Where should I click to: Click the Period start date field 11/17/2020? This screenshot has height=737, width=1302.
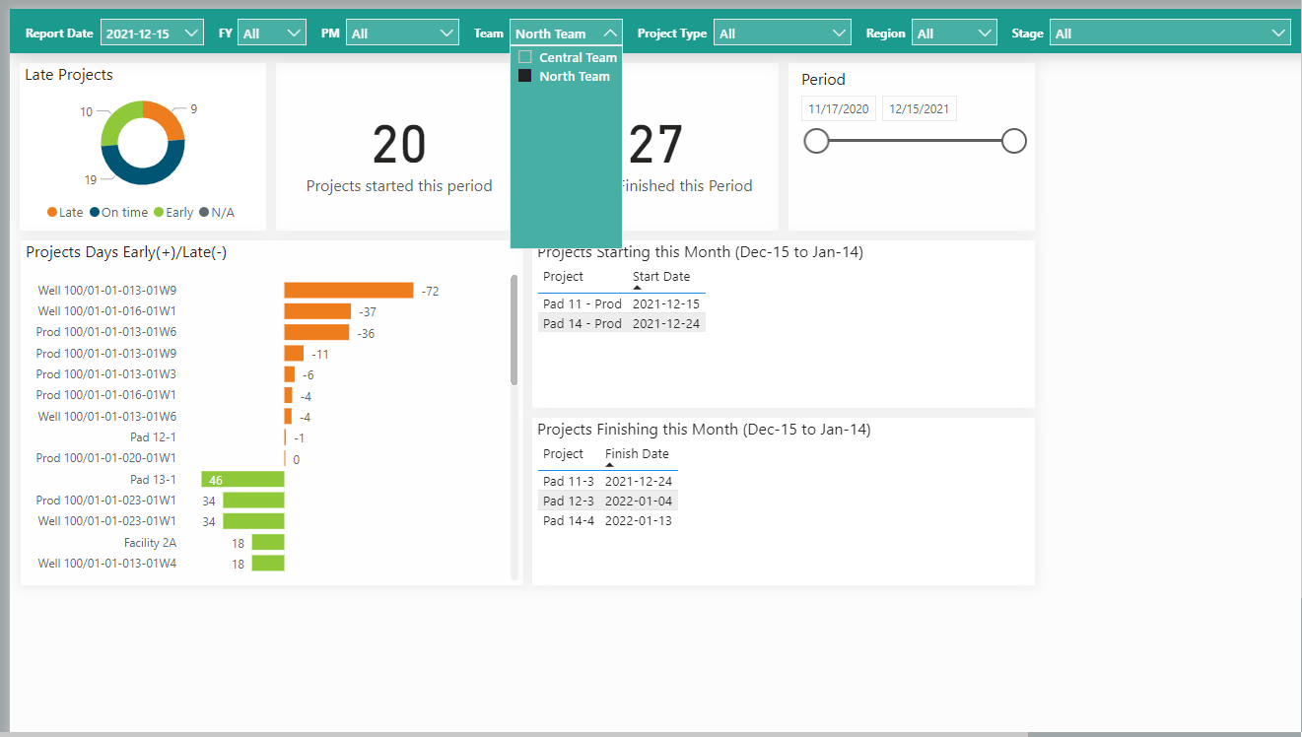click(838, 108)
